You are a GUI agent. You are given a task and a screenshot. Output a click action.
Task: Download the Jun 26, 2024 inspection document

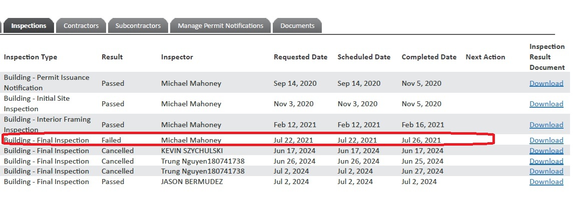click(x=546, y=161)
